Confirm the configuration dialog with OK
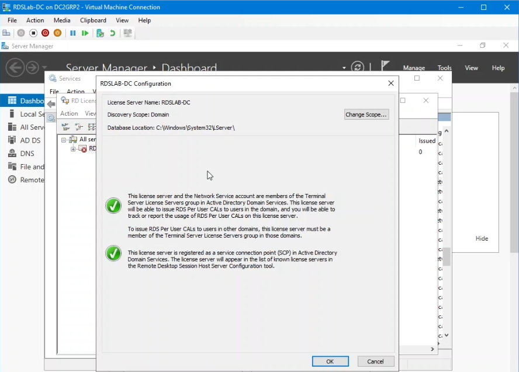 (x=330, y=361)
